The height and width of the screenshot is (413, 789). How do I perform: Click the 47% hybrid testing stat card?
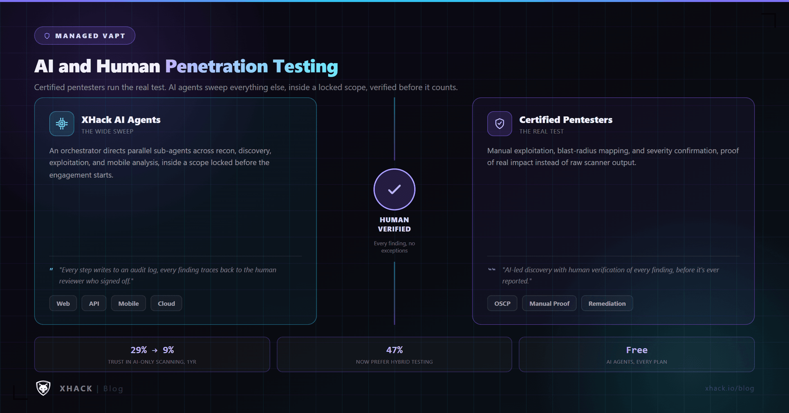394,354
